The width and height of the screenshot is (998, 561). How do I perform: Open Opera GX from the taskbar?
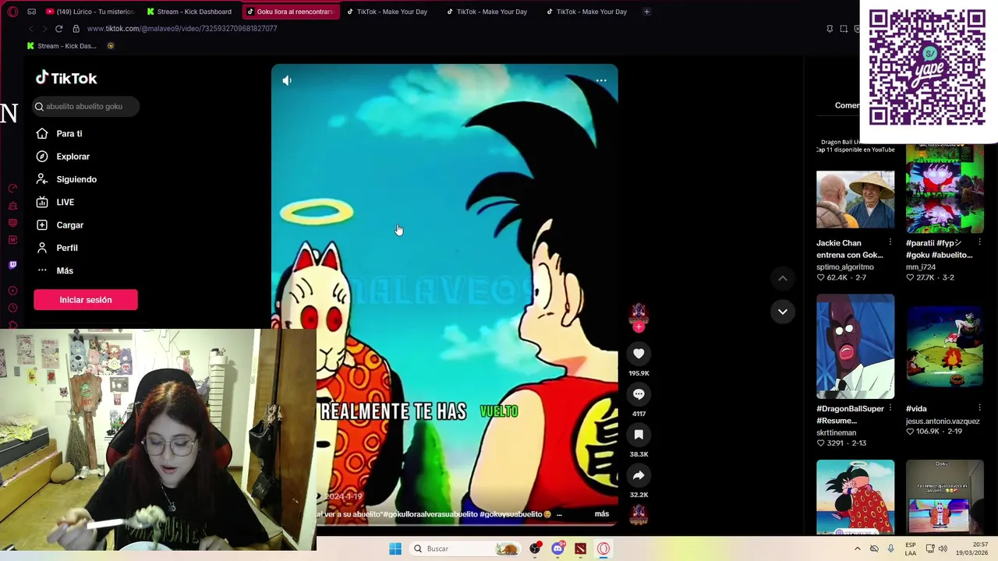pyautogui.click(x=603, y=549)
